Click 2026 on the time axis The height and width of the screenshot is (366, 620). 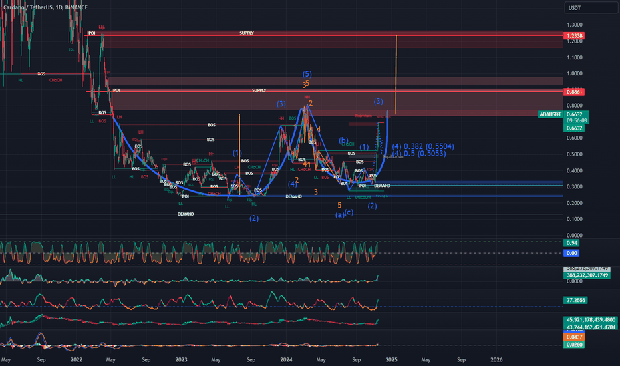click(496, 359)
